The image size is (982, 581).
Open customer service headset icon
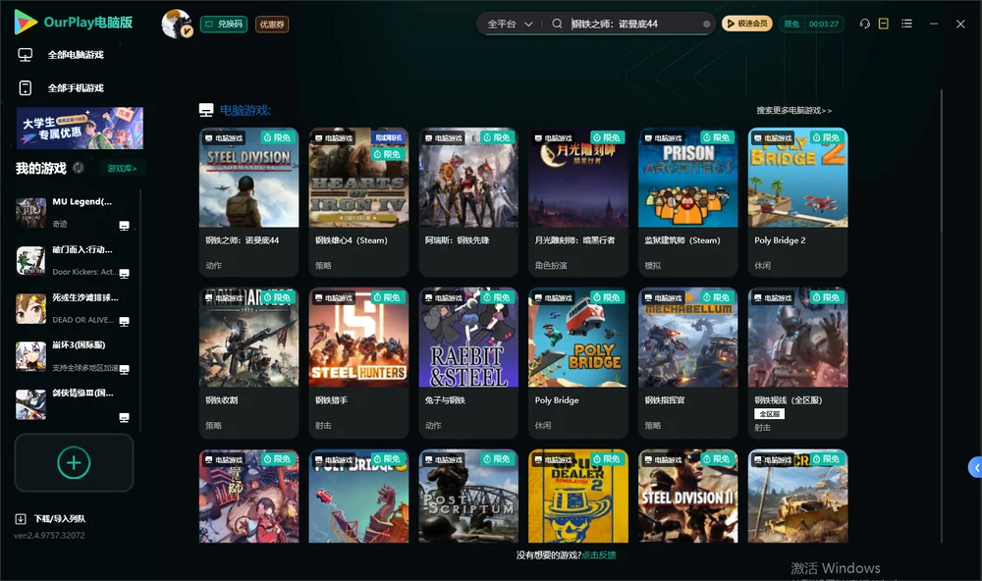coord(864,24)
